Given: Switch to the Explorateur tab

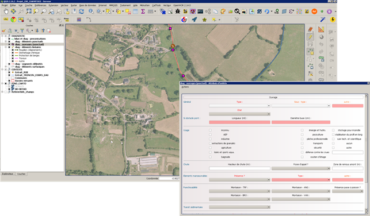Looking at the screenshot, I should [x=8, y=174].
